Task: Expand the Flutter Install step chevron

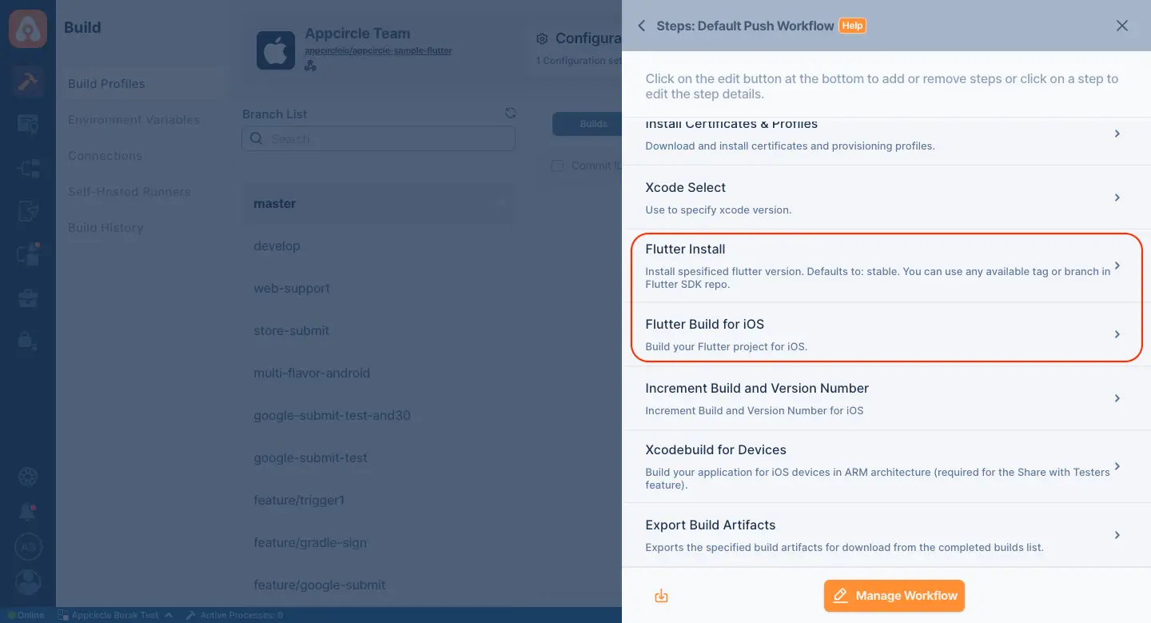Action: tap(1117, 266)
